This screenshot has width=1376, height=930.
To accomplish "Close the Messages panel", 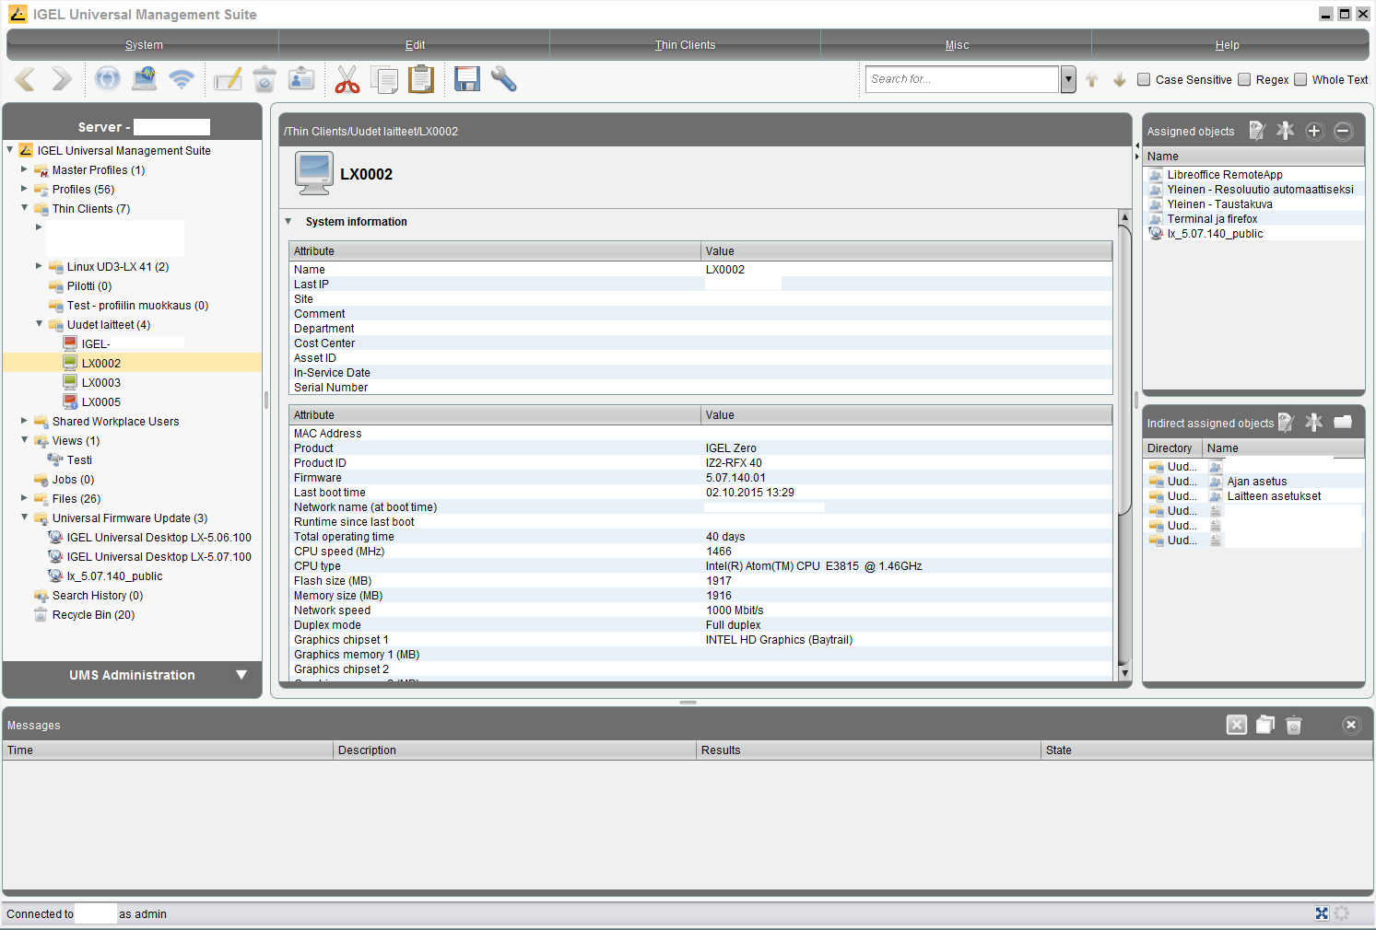I will 1351,725.
